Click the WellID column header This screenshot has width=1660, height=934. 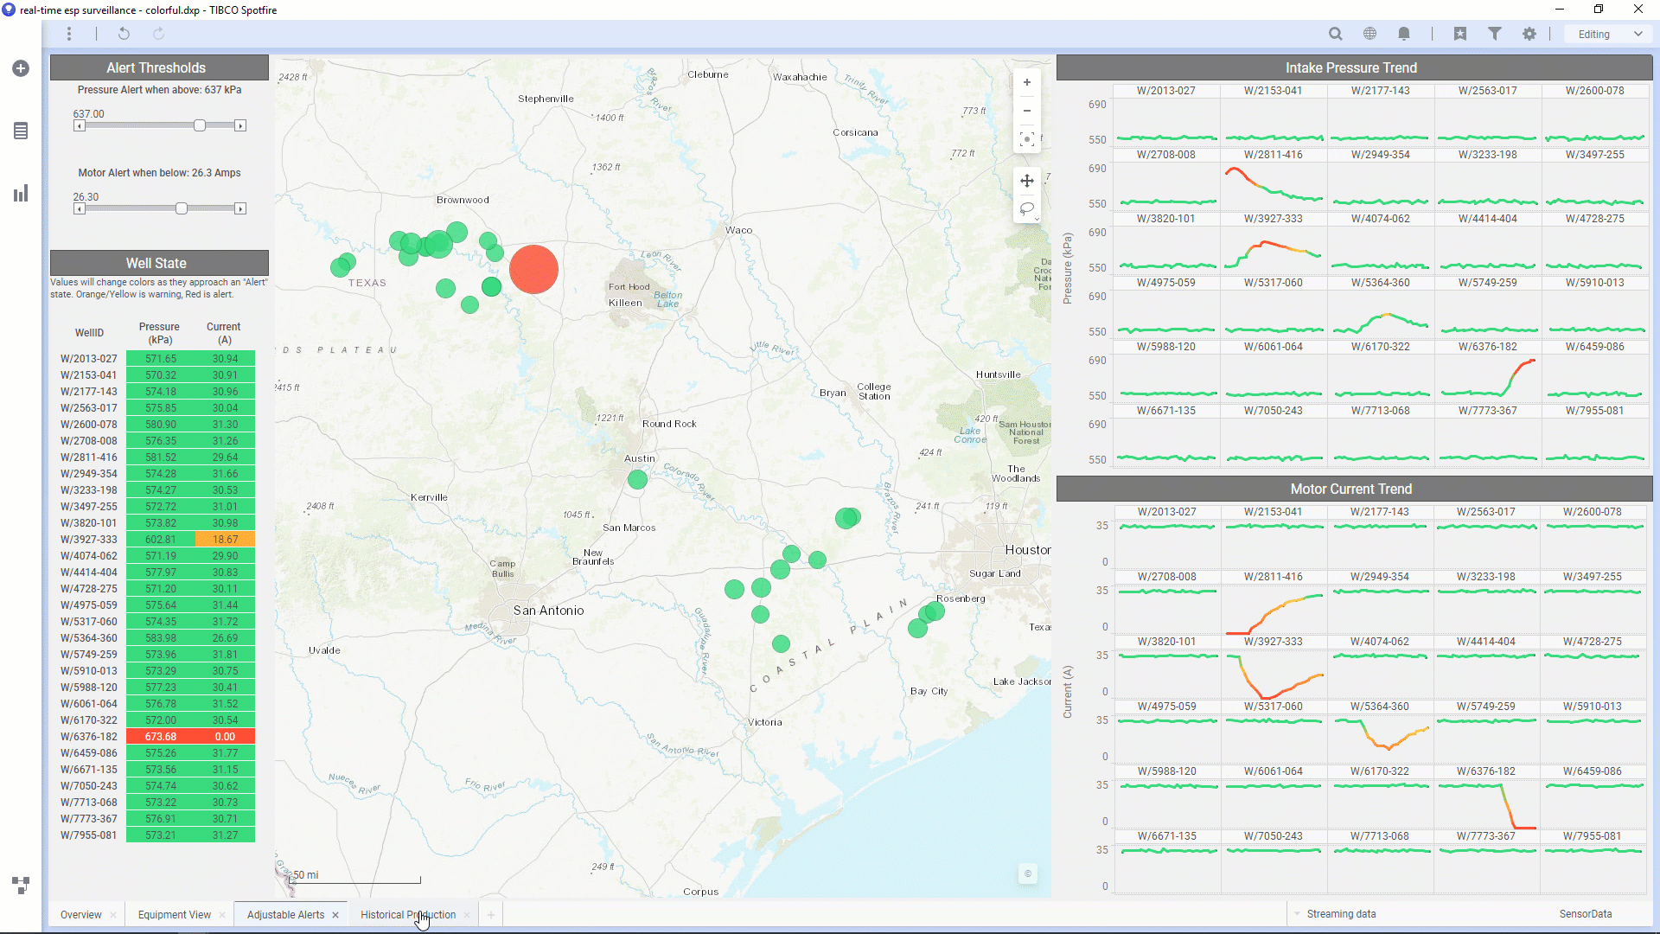click(89, 333)
